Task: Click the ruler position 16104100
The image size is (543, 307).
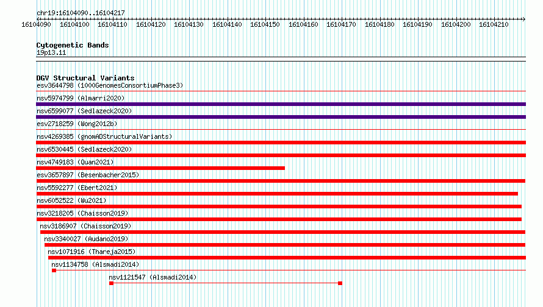Action: point(74,24)
